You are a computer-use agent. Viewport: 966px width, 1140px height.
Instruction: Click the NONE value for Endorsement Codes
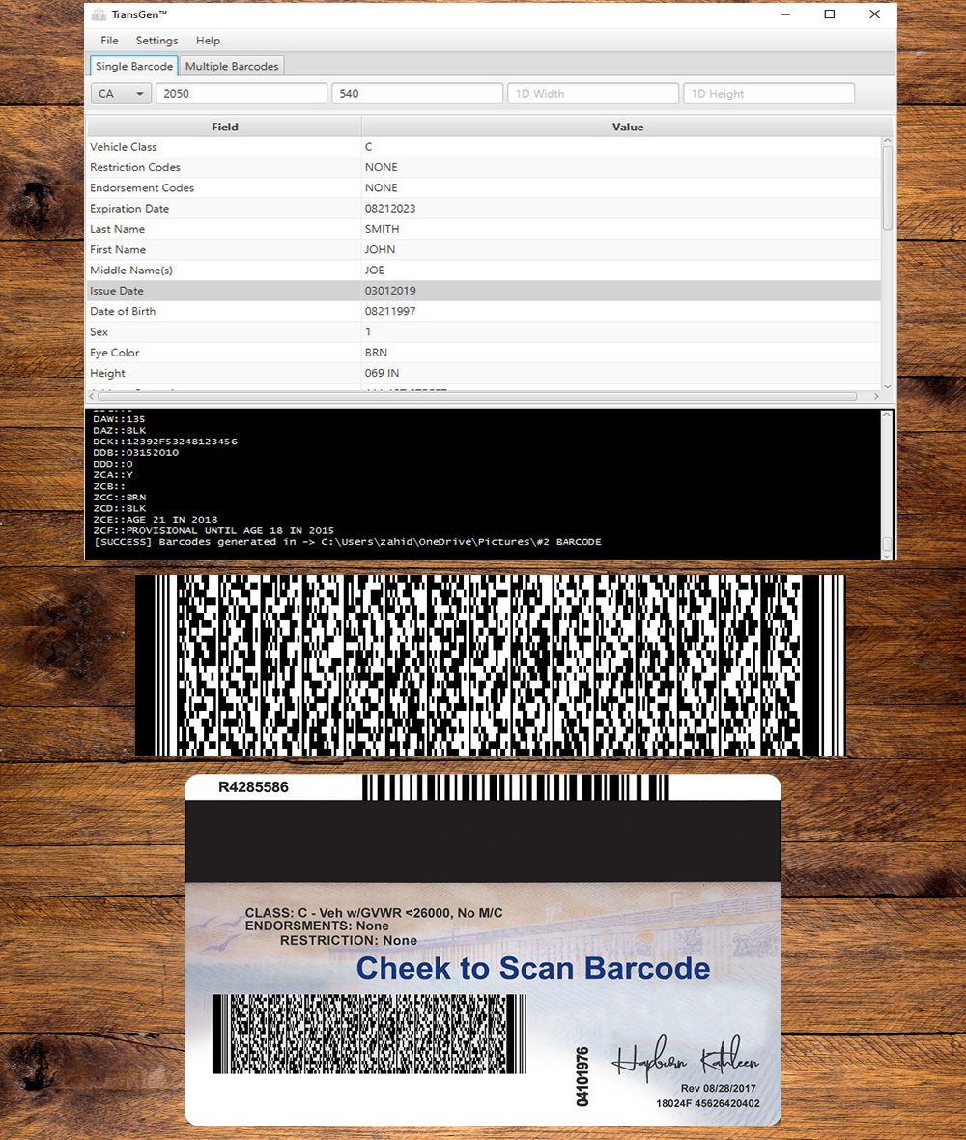point(381,187)
